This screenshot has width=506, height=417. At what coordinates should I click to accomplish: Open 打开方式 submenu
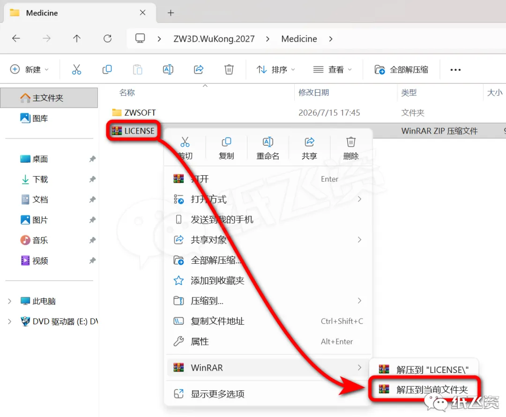click(x=268, y=200)
